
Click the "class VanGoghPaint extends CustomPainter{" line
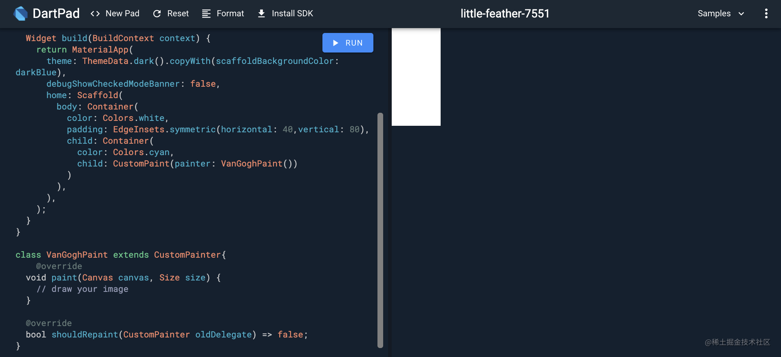tap(121, 255)
